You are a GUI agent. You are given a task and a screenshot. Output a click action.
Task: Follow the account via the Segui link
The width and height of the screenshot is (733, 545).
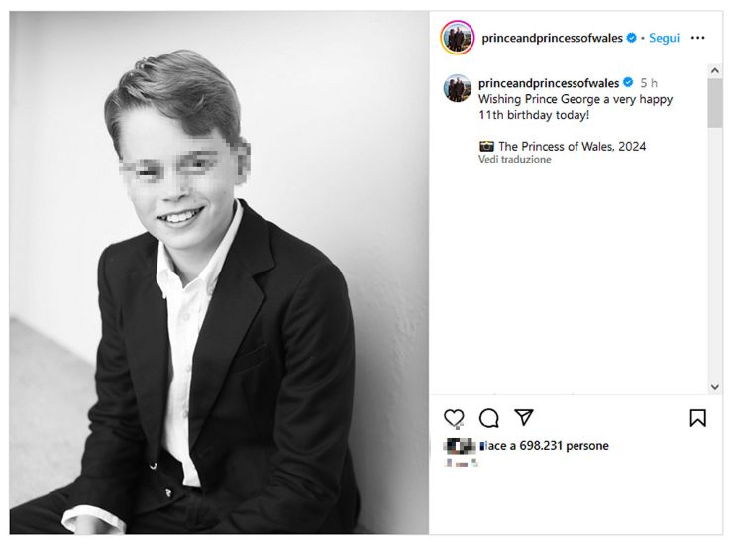pos(664,38)
